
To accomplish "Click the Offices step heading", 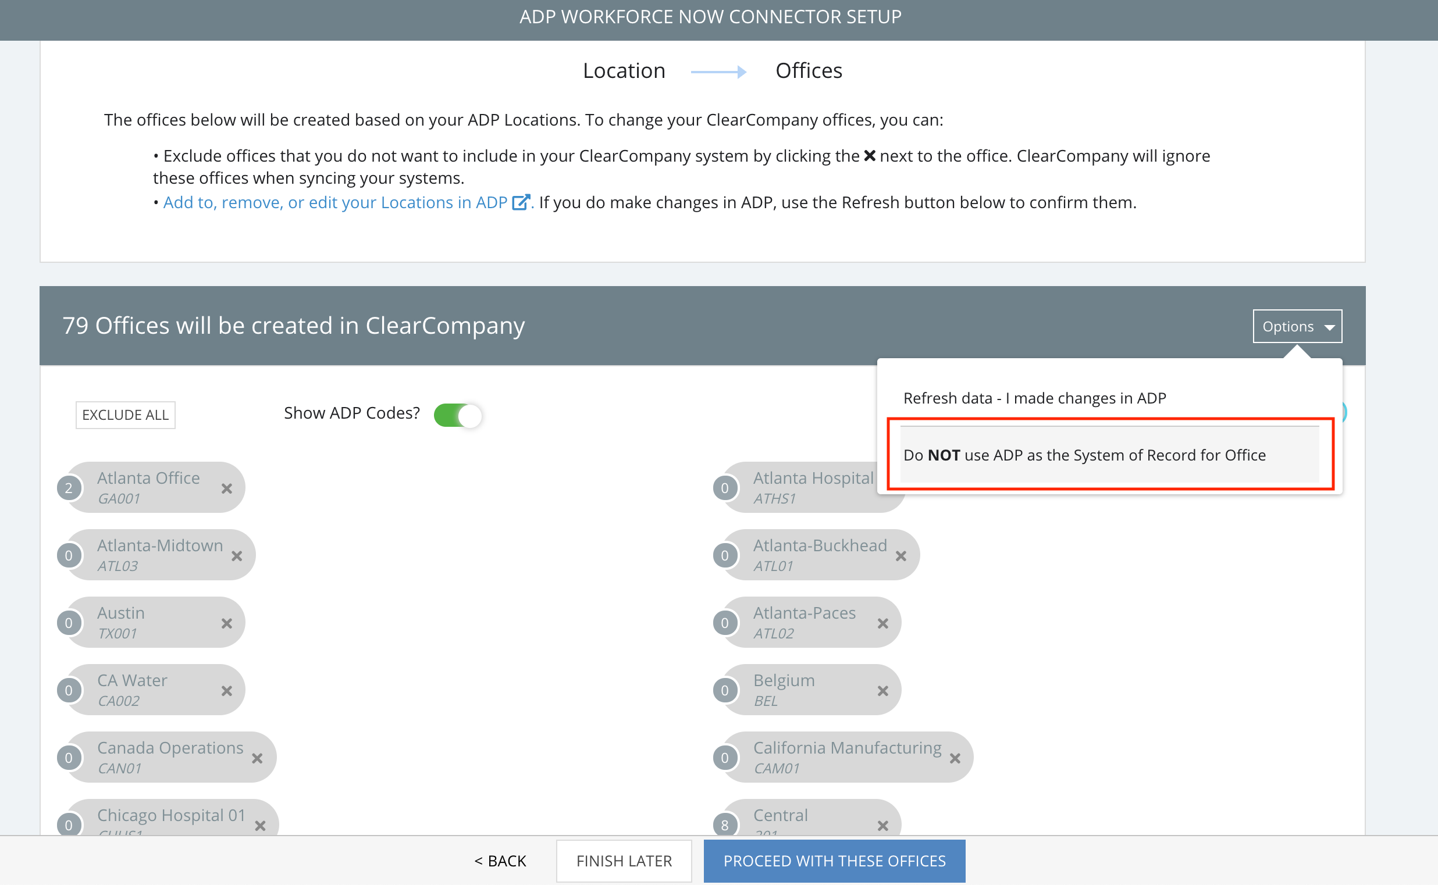I will click(809, 70).
